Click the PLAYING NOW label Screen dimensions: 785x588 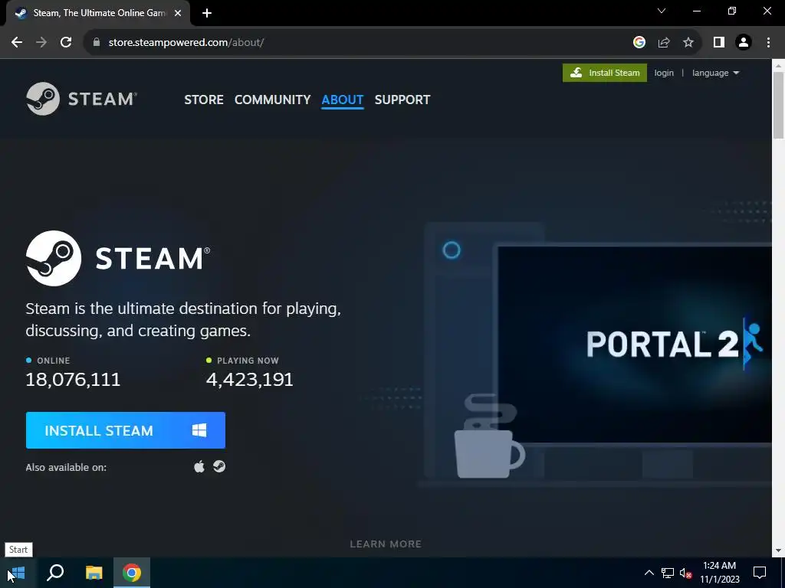pos(248,361)
